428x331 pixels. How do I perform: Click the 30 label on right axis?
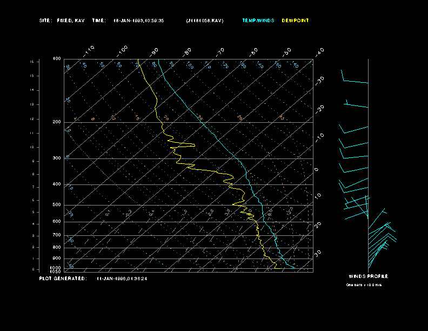pos(318,253)
